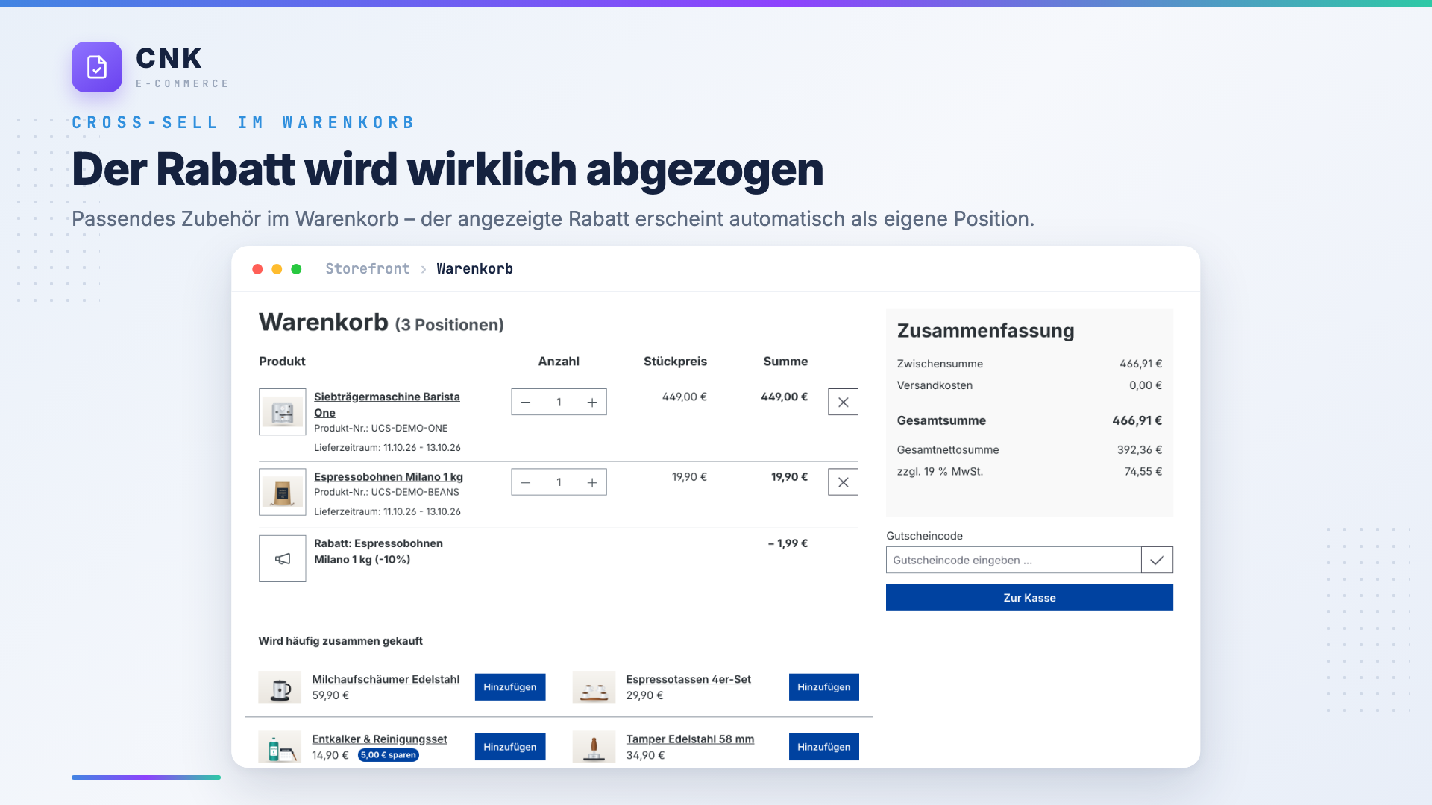Select Warenkorb breadcrumb item
1432x805 pixels.
pos(474,268)
